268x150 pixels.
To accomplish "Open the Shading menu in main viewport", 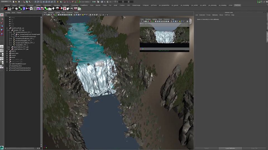I will pos(51,13).
